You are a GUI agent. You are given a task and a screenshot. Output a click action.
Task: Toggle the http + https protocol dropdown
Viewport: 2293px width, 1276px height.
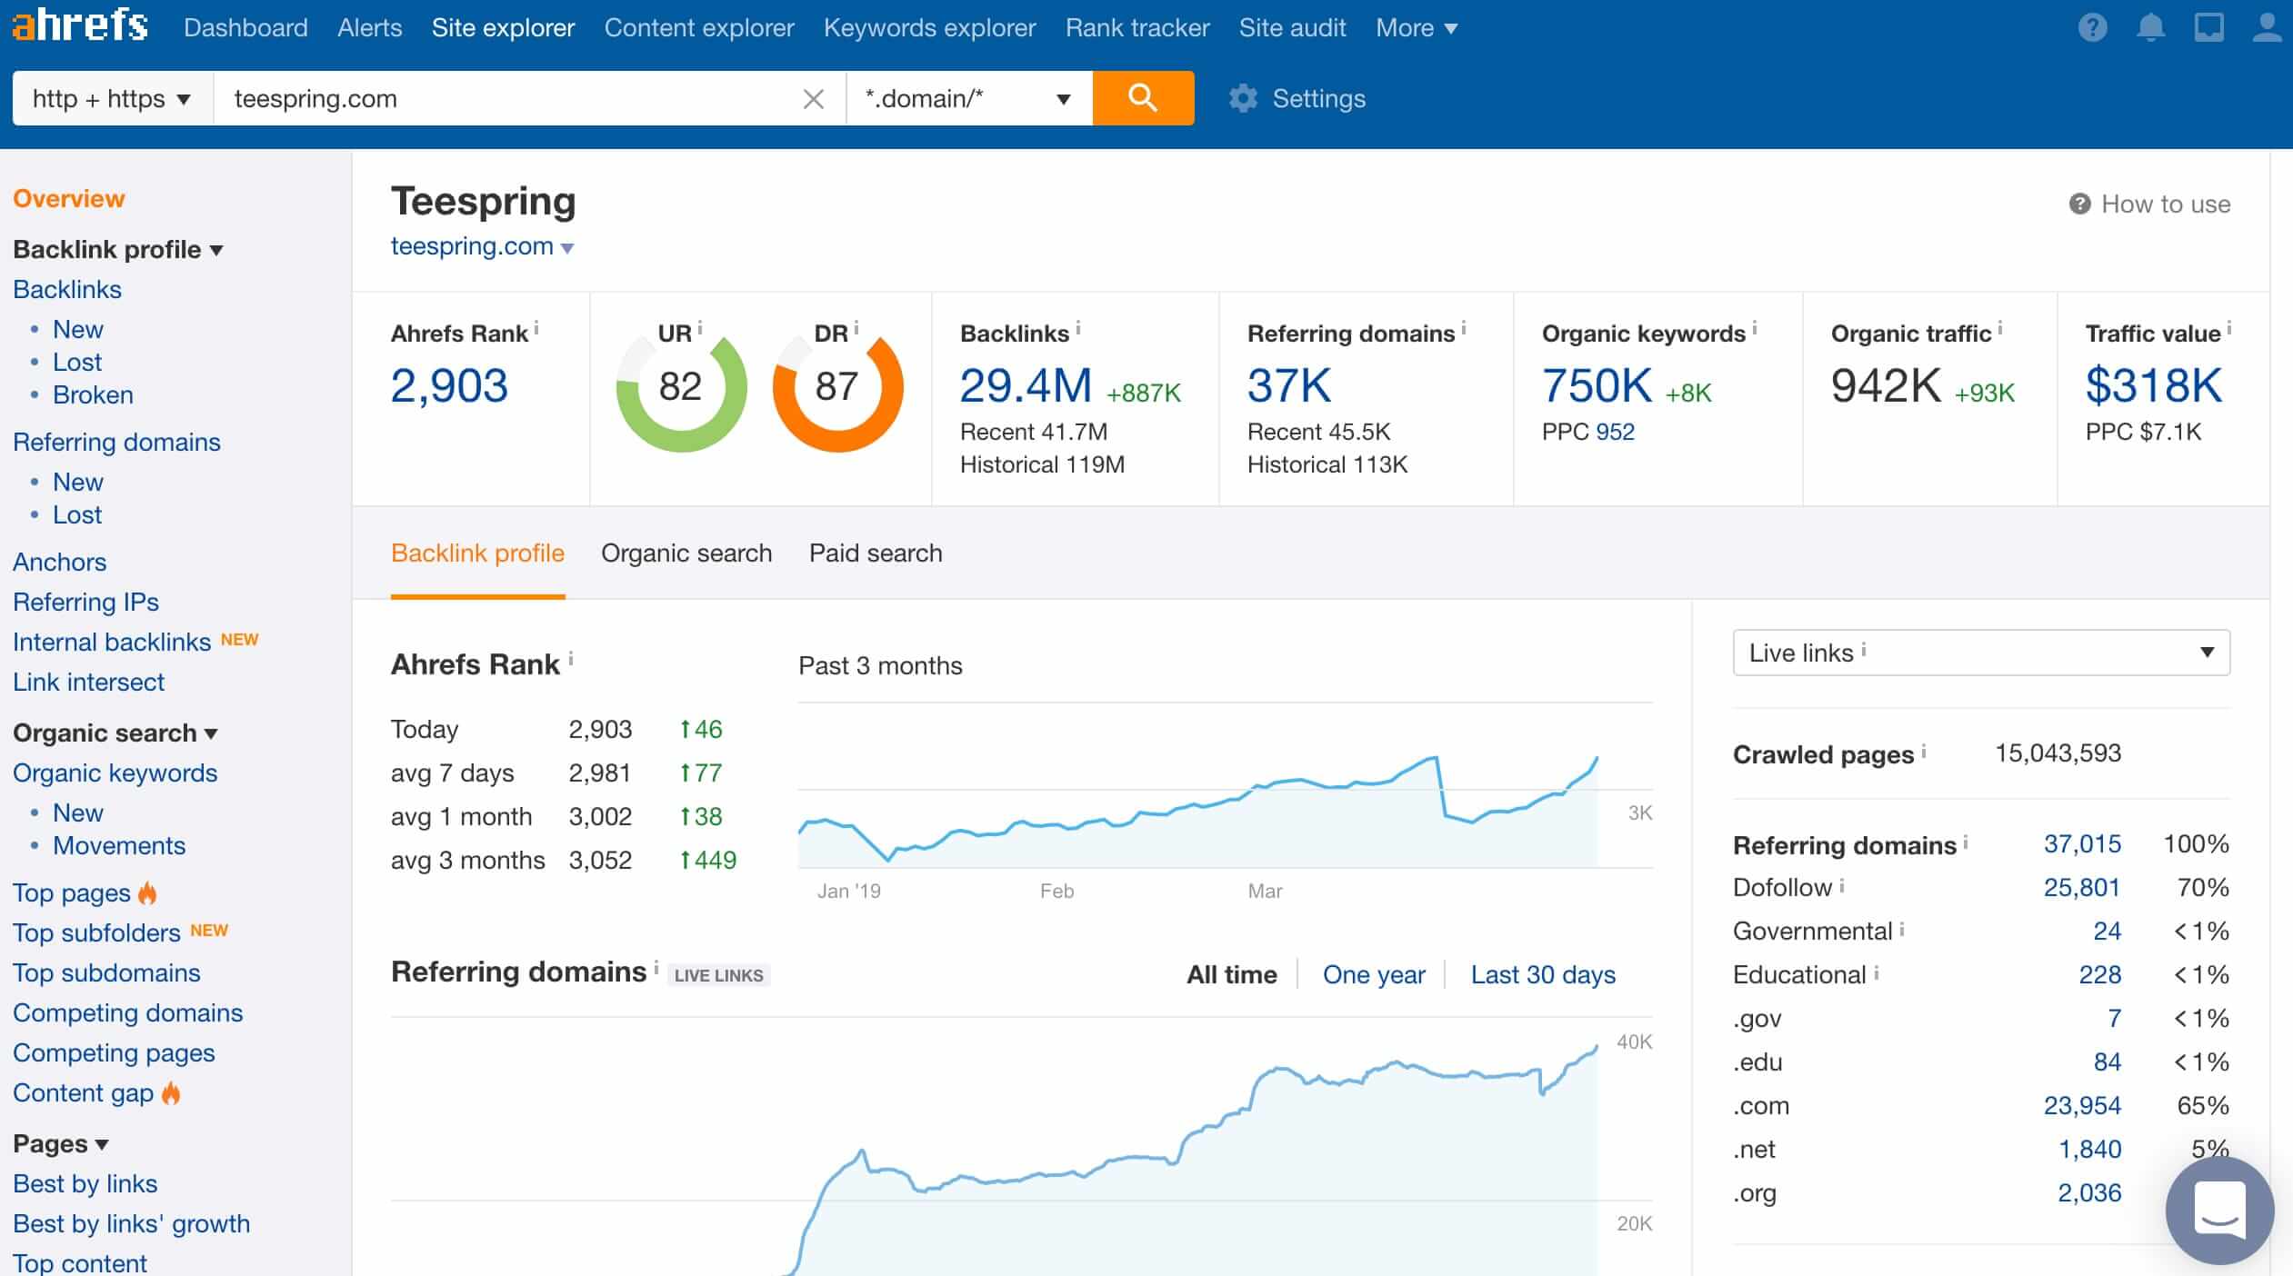pyautogui.click(x=110, y=97)
